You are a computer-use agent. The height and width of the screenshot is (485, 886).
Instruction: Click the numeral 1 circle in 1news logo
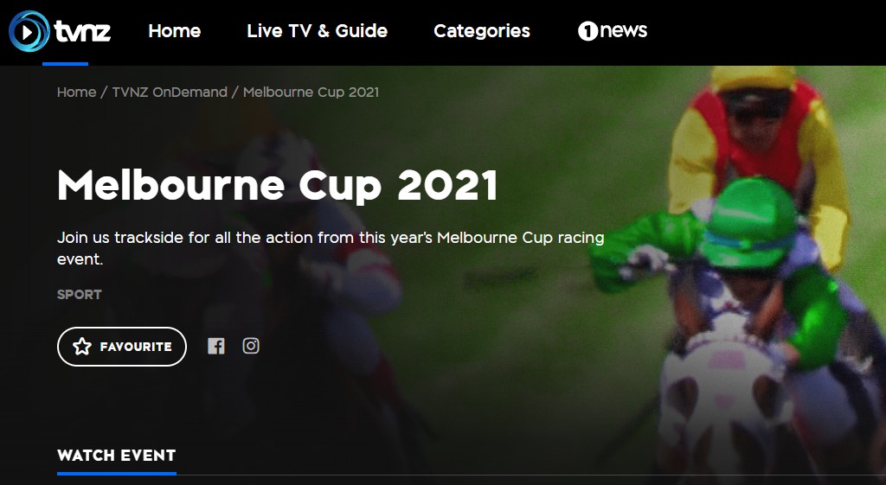[587, 31]
